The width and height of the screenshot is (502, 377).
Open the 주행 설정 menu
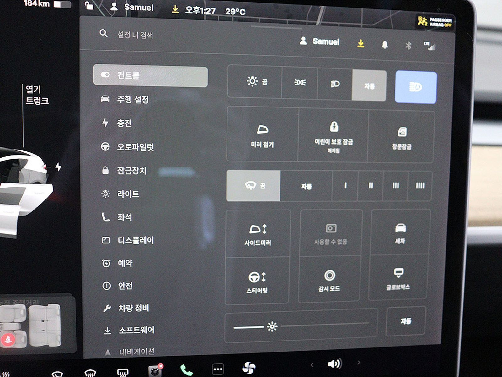[125, 100]
